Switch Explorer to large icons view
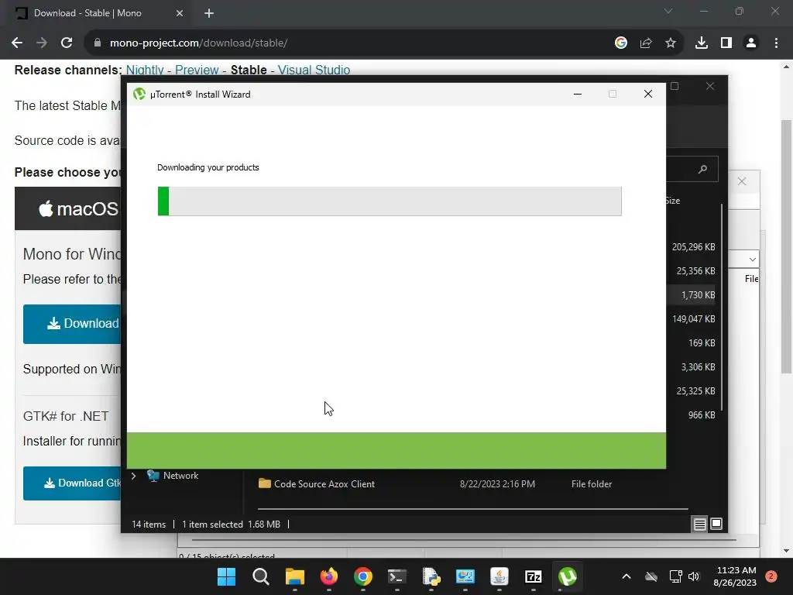This screenshot has height=595, width=793. (716, 524)
